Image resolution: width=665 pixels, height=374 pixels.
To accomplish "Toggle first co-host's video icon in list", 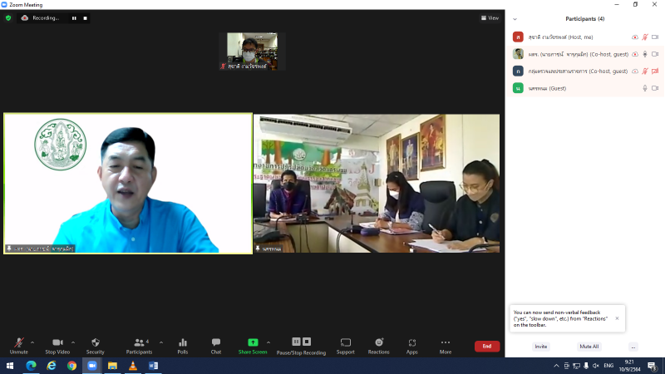I will coord(655,54).
